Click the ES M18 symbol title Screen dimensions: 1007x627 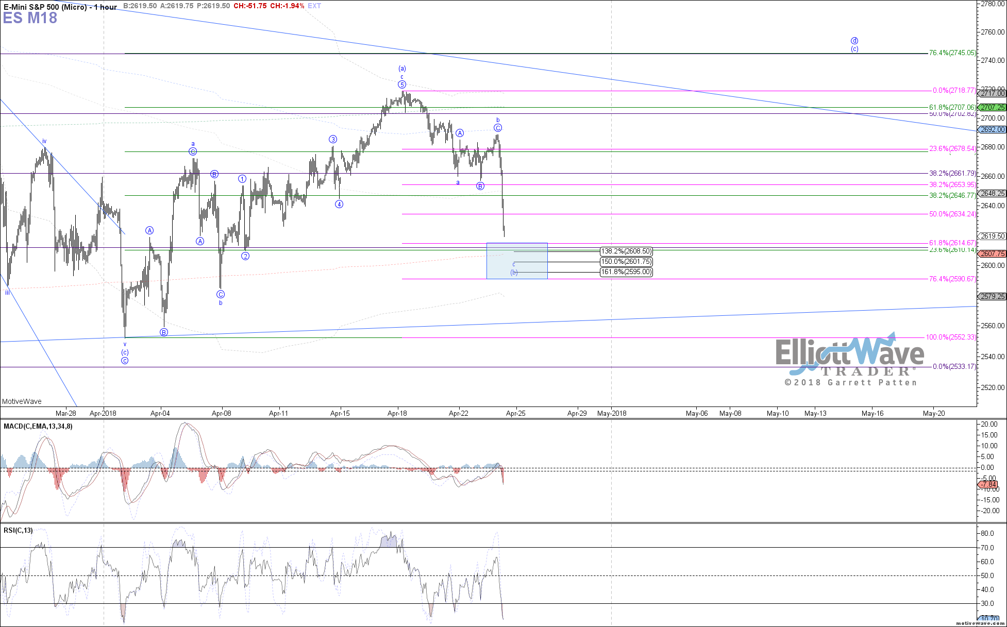click(30, 18)
